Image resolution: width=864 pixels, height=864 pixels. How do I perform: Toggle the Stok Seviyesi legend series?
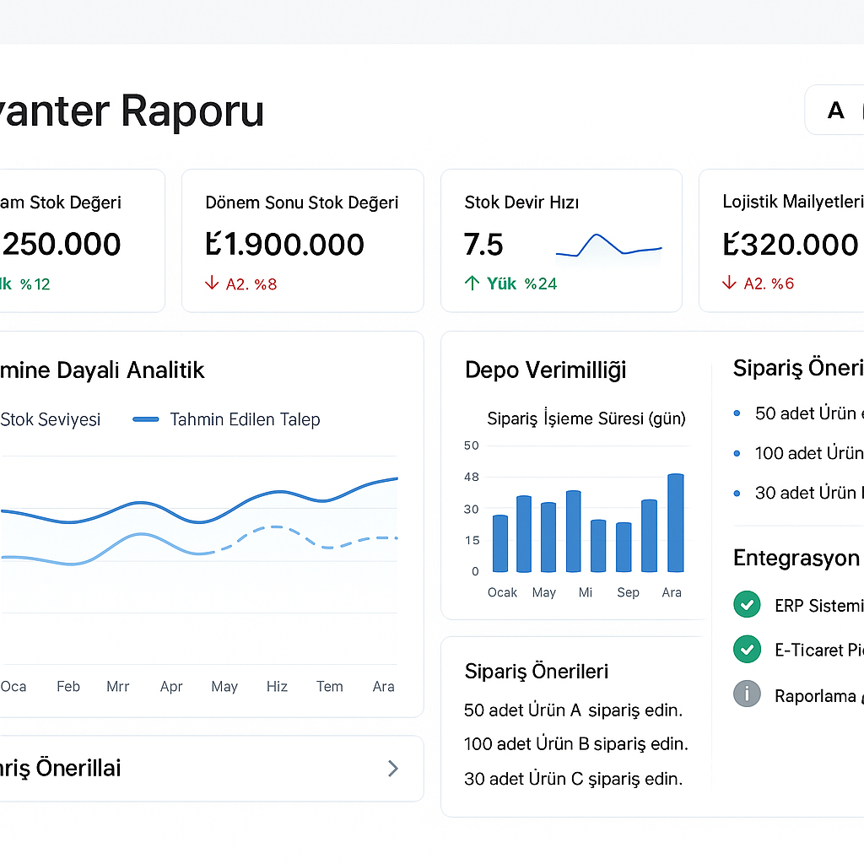click(49, 419)
